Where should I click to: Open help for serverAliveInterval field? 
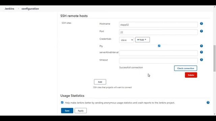[201, 52]
